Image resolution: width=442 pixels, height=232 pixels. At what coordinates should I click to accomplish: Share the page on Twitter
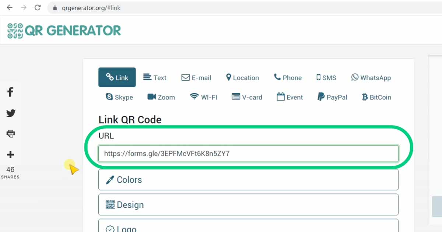11,113
